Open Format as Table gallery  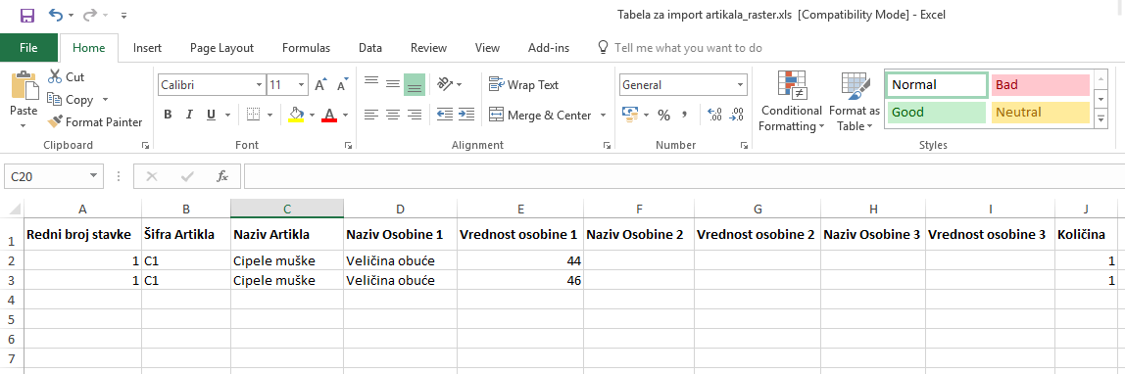(x=854, y=102)
